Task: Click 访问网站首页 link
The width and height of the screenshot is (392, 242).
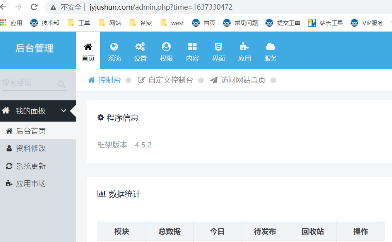Action: click(238, 80)
